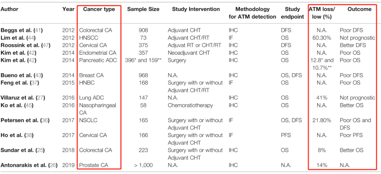Screen dimensions: 381x174
Task: Open reference 27 for Villaruz et al.
Action: point(40,98)
